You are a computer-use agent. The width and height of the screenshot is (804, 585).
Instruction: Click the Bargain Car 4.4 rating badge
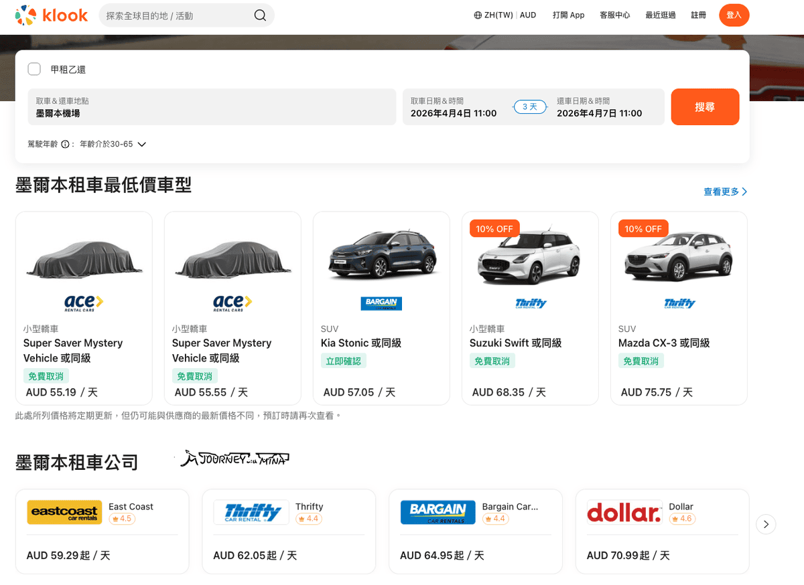pos(496,519)
